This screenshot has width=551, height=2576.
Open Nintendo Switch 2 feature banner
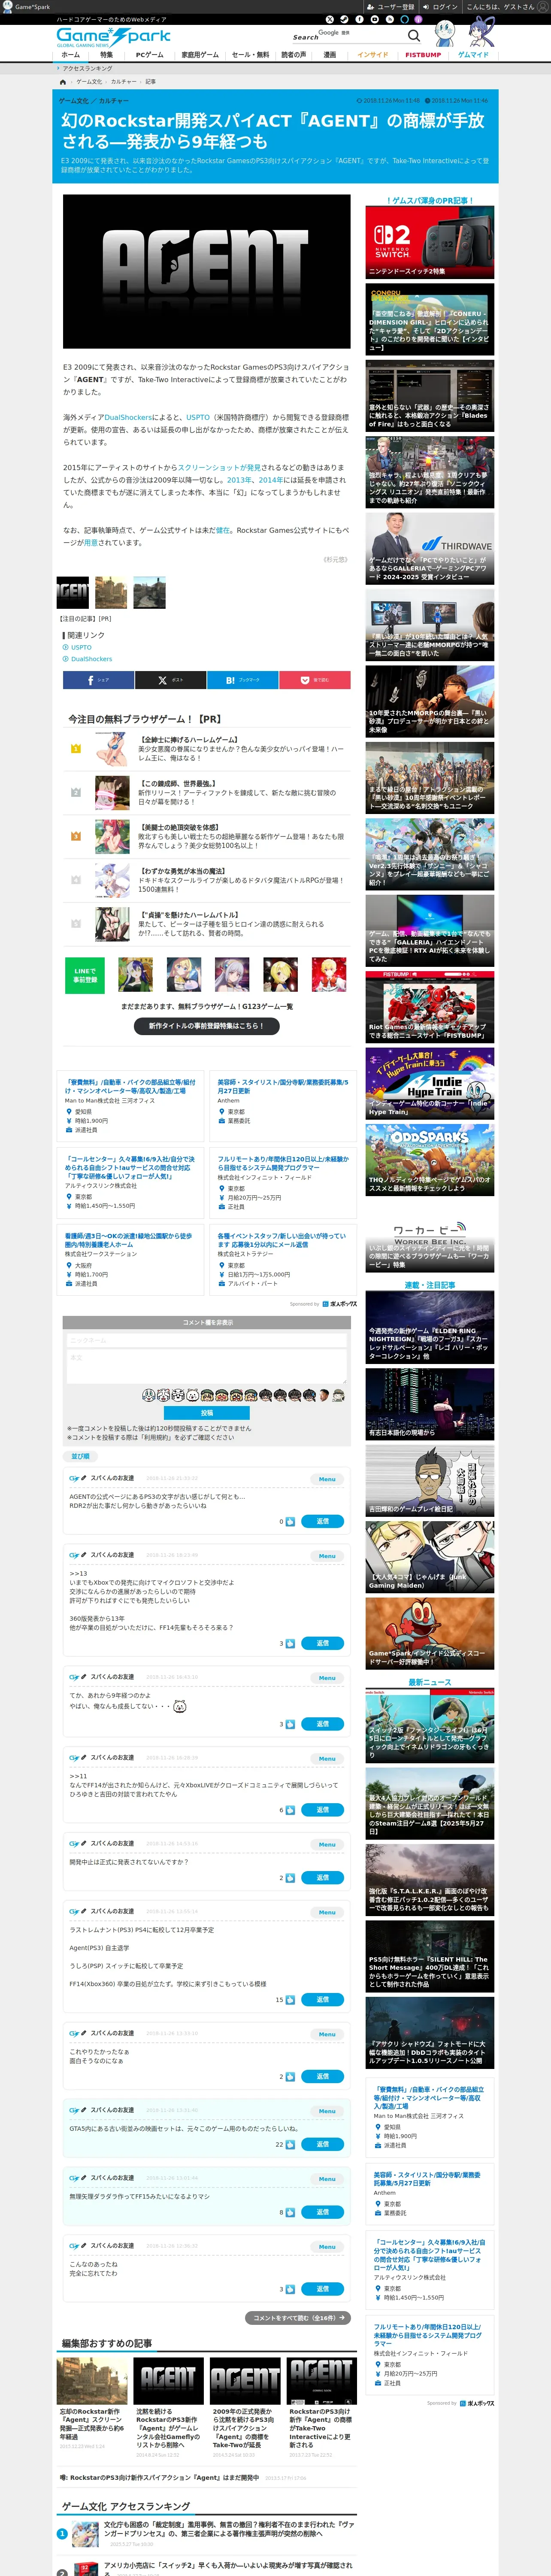429,243
